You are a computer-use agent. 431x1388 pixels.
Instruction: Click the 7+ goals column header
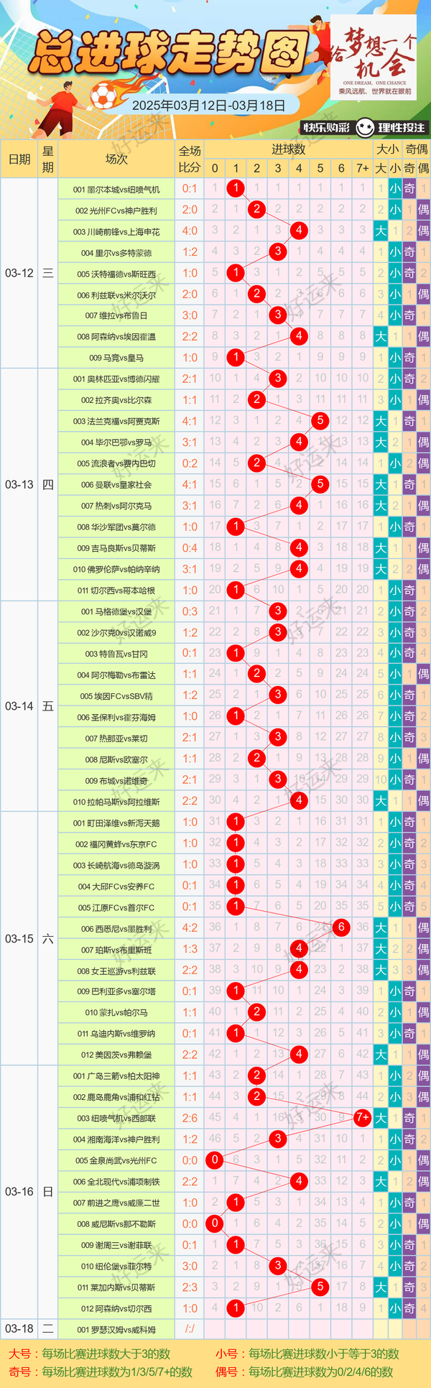click(362, 168)
